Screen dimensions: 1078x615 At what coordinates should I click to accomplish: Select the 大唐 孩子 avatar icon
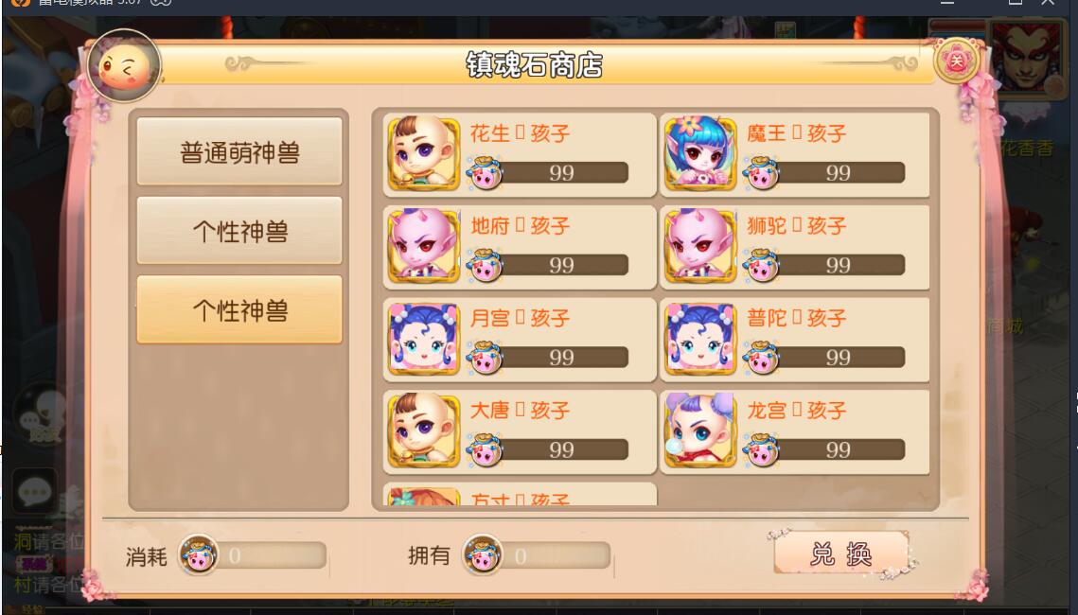[x=423, y=430]
